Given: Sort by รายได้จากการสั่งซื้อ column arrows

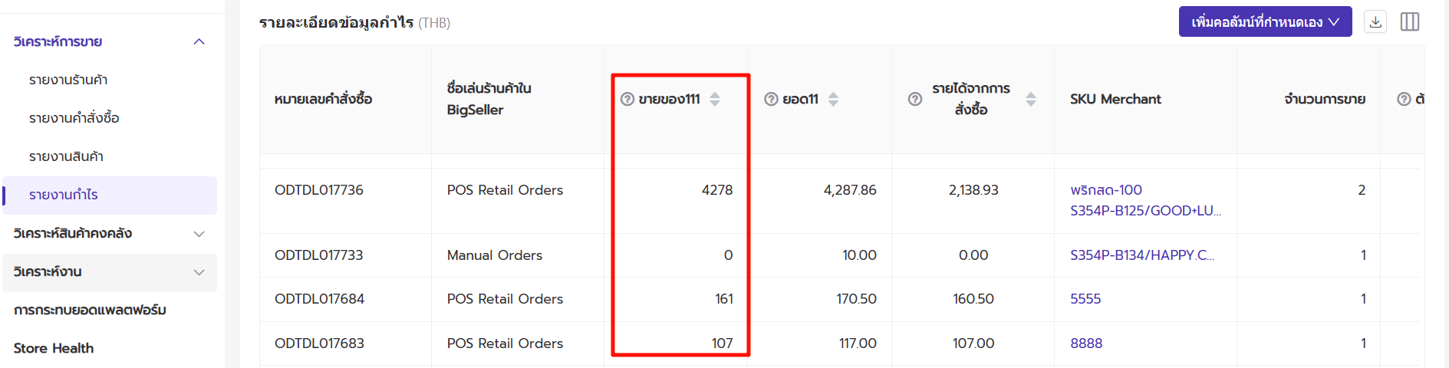Looking at the screenshot, I should 1030,99.
